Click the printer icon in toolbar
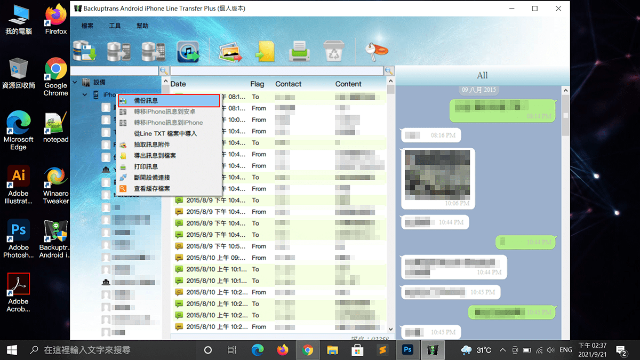 click(x=299, y=51)
